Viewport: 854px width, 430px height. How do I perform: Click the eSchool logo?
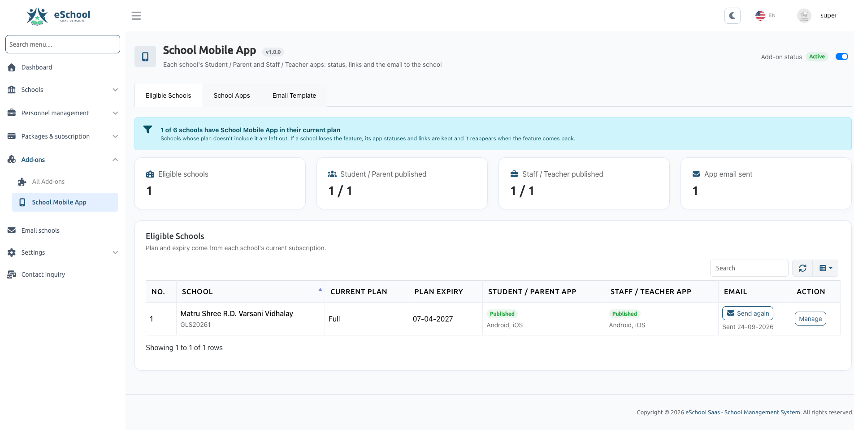point(58,16)
